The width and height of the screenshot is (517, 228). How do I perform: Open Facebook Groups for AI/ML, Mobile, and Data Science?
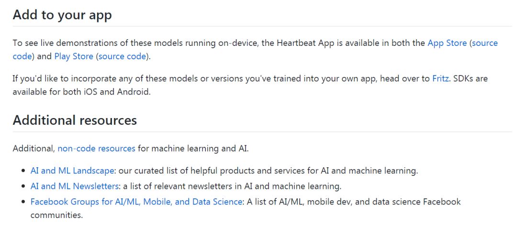coord(136,202)
